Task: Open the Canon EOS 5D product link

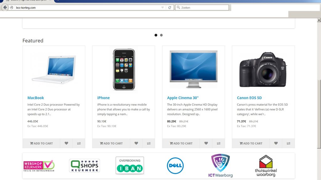Action: coord(249,98)
